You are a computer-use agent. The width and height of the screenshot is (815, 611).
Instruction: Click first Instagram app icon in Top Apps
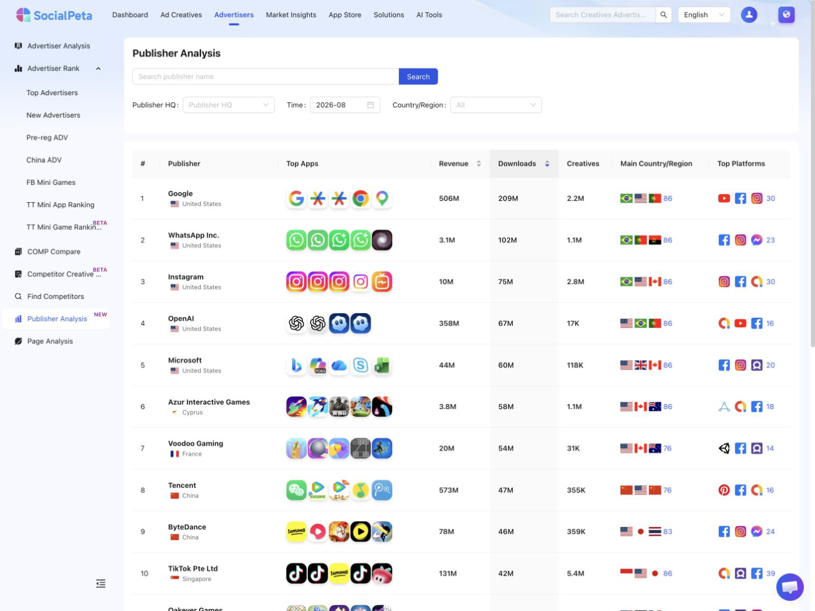(x=296, y=282)
